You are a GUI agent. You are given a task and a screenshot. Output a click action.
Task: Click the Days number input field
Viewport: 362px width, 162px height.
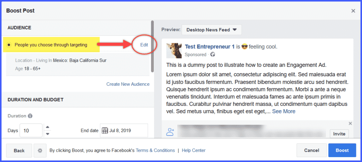tap(31, 131)
